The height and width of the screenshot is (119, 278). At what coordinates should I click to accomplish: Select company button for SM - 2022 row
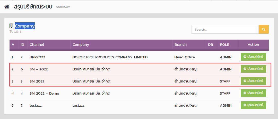pos(253,69)
